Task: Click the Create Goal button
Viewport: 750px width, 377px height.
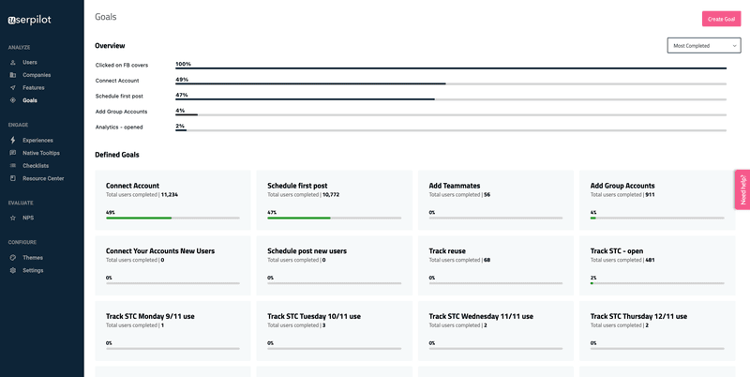Action: click(x=721, y=19)
